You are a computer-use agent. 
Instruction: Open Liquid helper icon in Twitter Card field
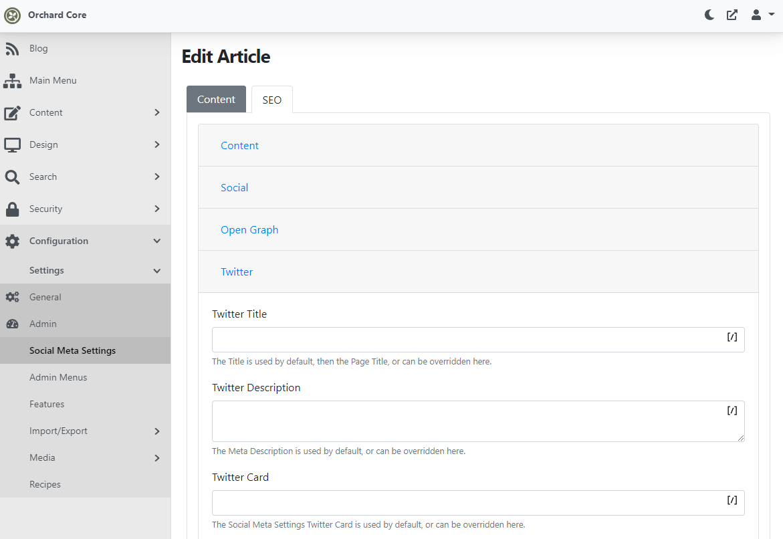(x=732, y=500)
